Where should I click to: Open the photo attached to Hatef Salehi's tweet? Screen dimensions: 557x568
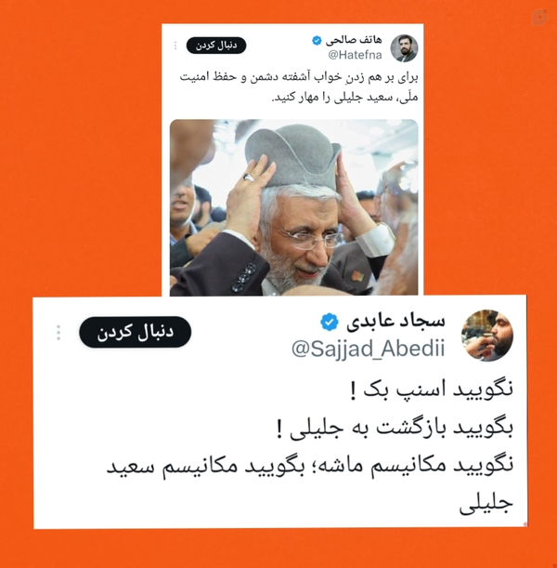[x=294, y=207]
